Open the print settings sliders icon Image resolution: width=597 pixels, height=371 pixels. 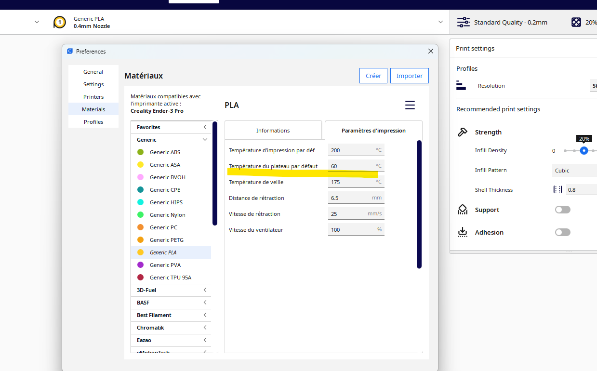tap(463, 22)
